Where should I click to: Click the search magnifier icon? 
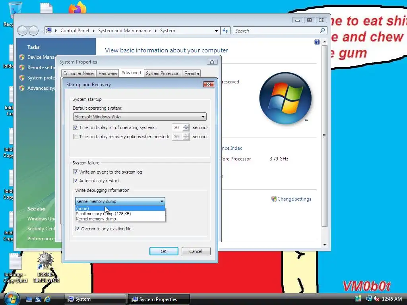coord(322,31)
